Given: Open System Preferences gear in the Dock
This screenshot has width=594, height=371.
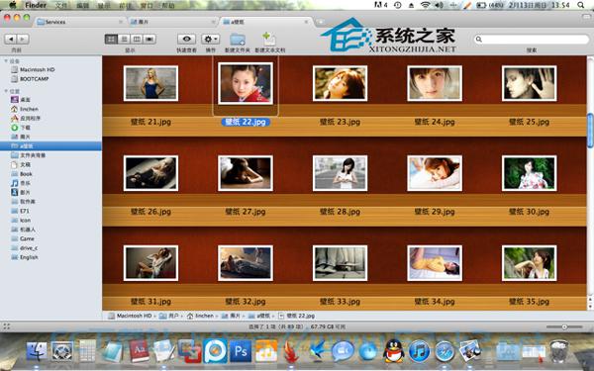Looking at the screenshot, I should (x=62, y=351).
